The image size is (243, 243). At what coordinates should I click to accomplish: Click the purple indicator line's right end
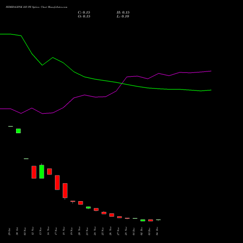click(x=211, y=71)
